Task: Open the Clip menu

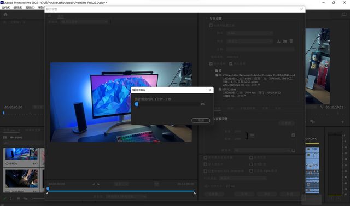Action: click(30, 7)
